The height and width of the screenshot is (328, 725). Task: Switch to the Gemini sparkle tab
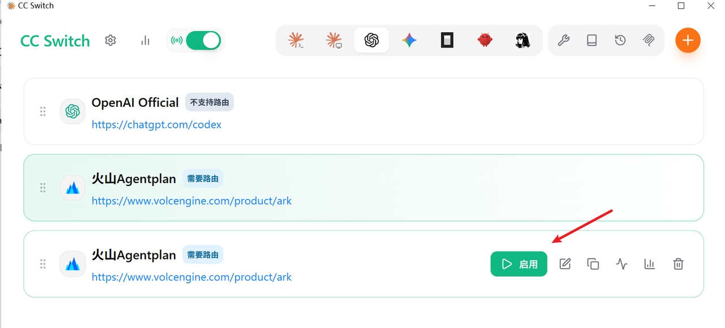coord(410,40)
